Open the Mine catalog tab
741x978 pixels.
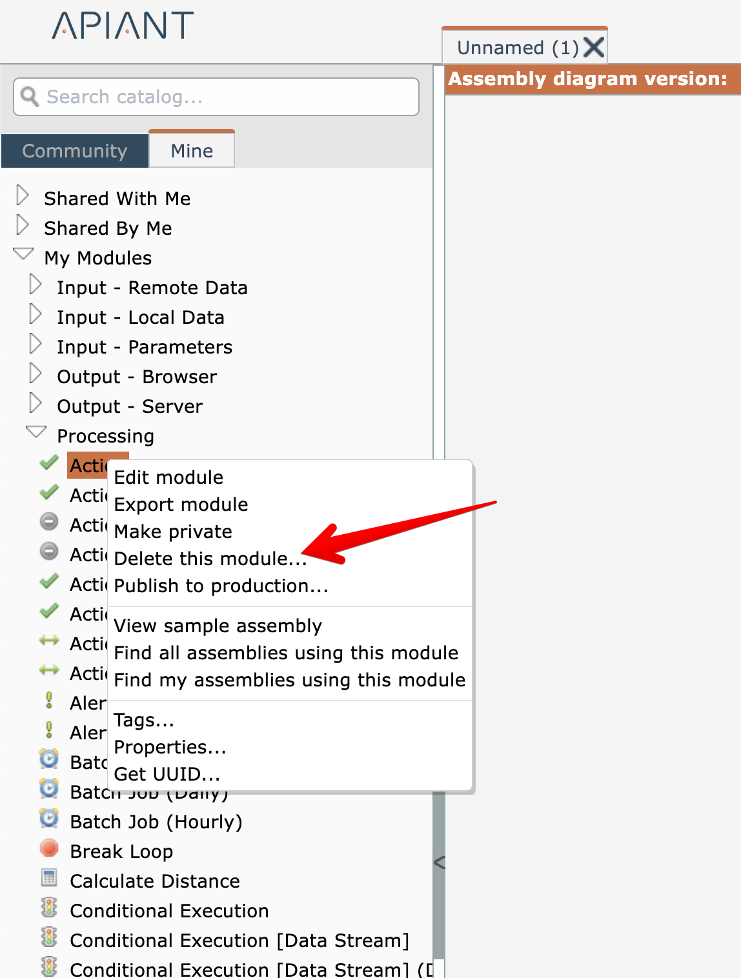tap(192, 151)
